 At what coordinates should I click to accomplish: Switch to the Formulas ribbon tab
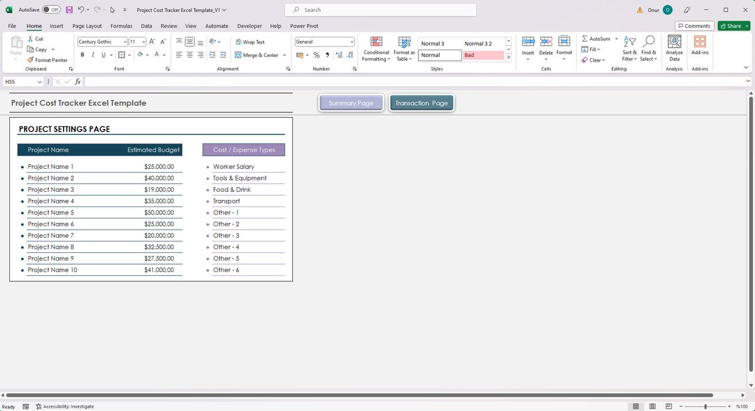121,26
